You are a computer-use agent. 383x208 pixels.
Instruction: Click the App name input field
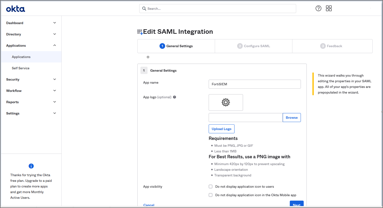(254, 84)
